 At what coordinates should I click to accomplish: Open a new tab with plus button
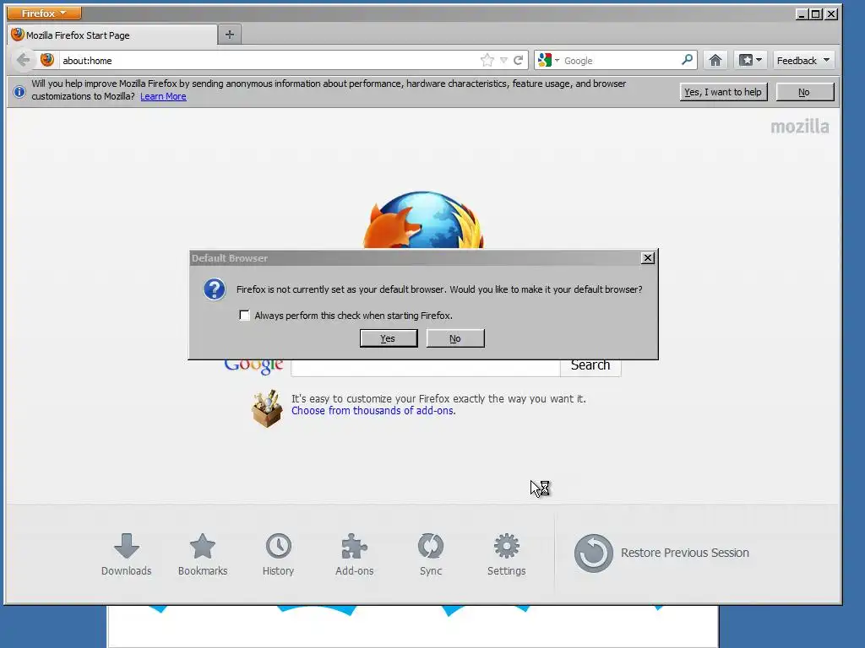tap(230, 35)
